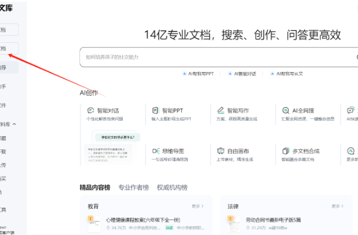Viewport: 358px width, 235px height.
Task: Open 上传 under 资料库
Action: coord(3,165)
